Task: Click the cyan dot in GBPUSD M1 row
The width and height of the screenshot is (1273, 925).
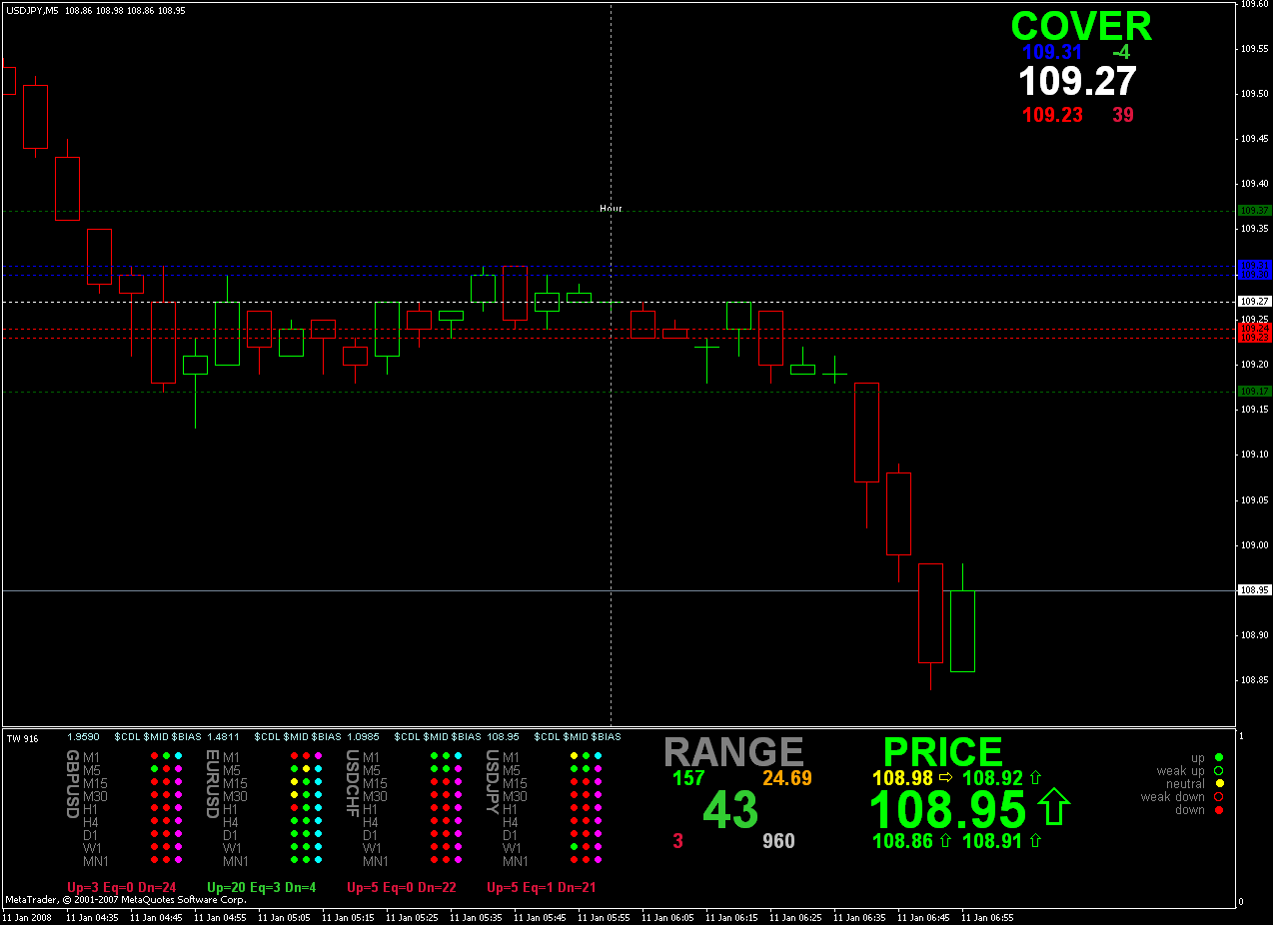Action: pos(178,757)
